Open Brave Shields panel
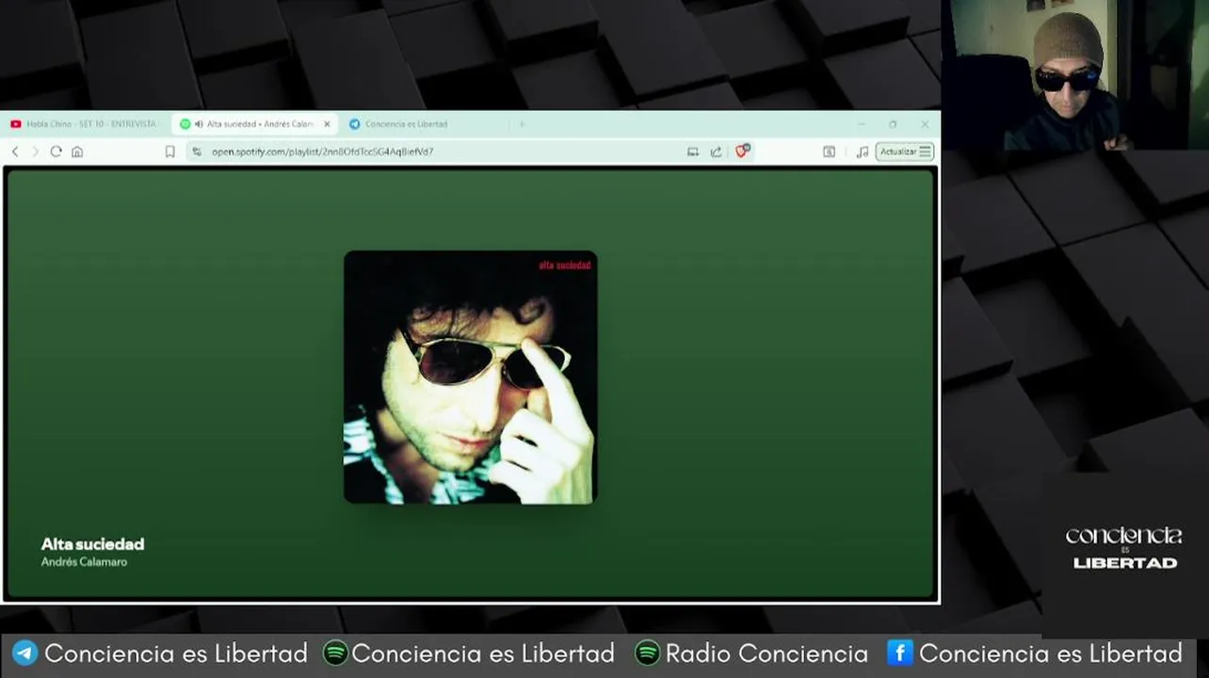 coord(743,151)
